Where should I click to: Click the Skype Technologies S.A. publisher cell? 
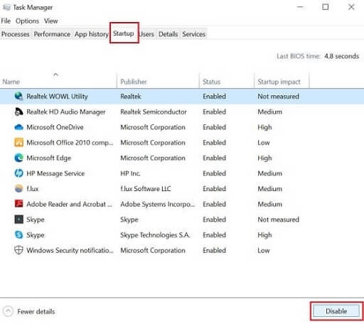point(156,235)
